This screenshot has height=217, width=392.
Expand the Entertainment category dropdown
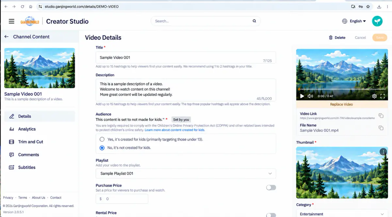click(x=342, y=214)
